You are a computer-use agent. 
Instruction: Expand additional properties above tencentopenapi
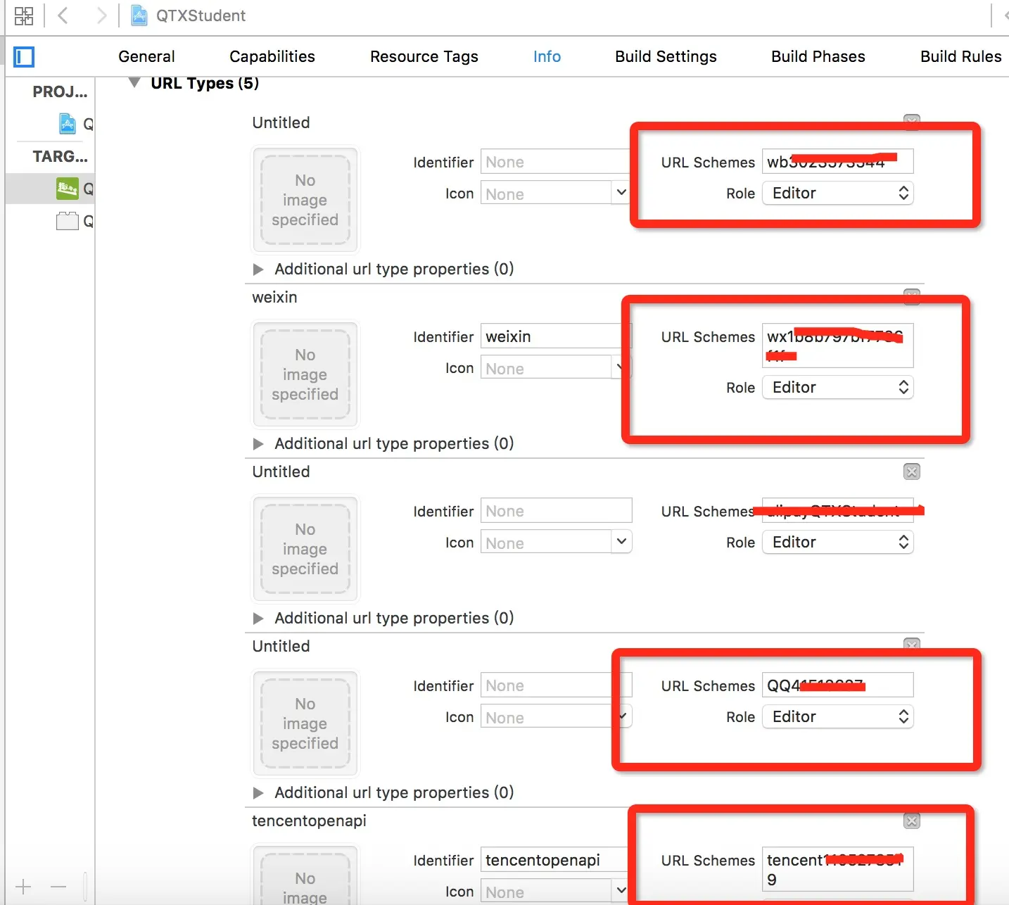pyautogui.click(x=258, y=793)
